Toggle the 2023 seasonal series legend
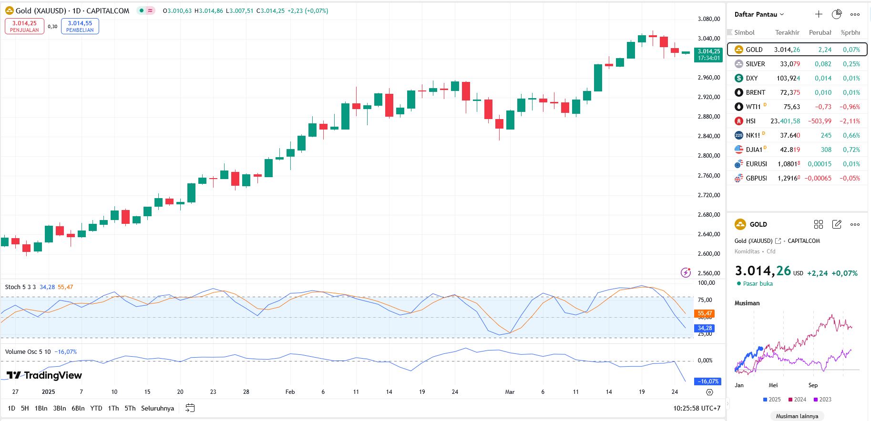The width and height of the screenshot is (871, 421). pyautogui.click(x=822, y=400)
